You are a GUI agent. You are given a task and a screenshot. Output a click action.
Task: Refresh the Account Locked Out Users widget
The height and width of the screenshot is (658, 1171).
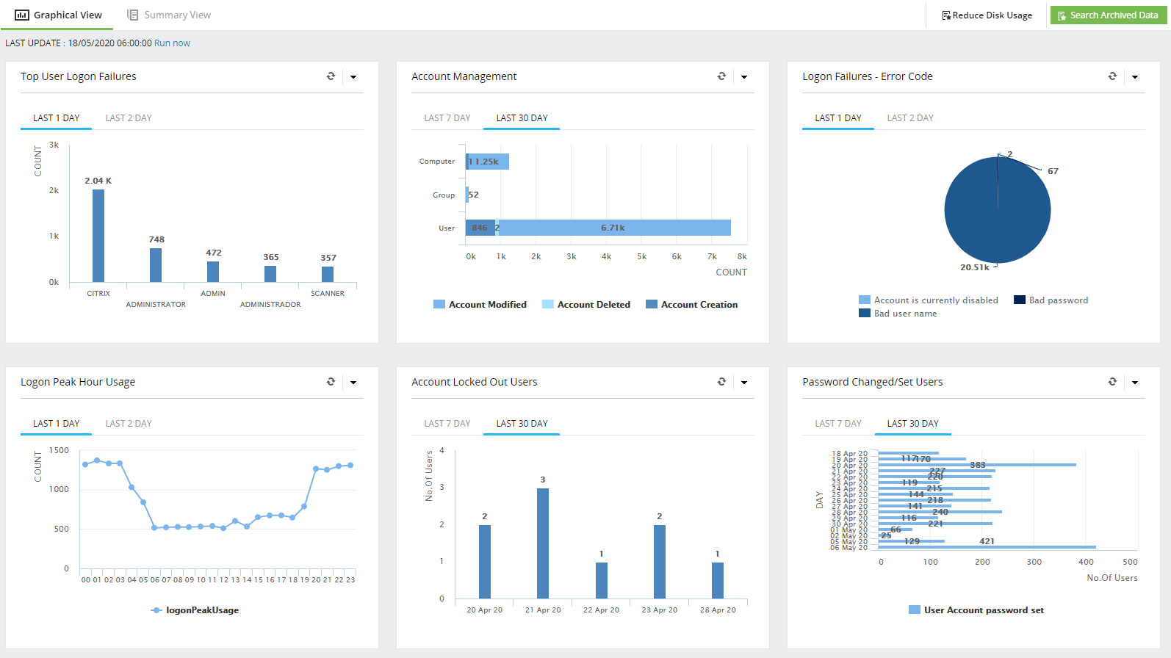[721, 382]
